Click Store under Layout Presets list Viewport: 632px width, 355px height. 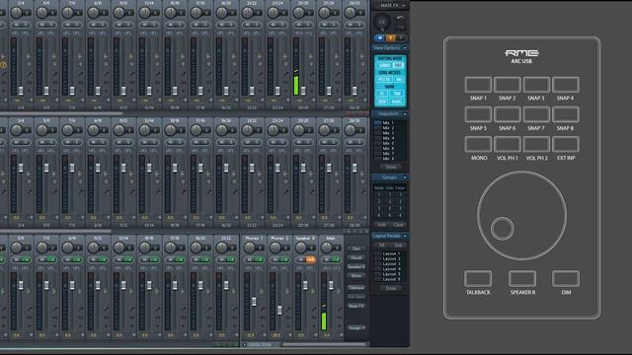(x=390, y=288)
